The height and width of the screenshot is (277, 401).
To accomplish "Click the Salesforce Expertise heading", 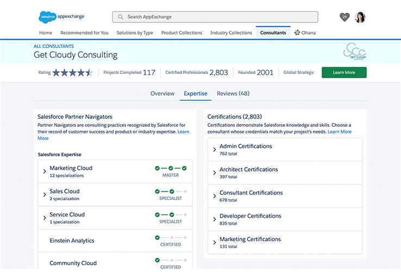I will click(59, 155).
